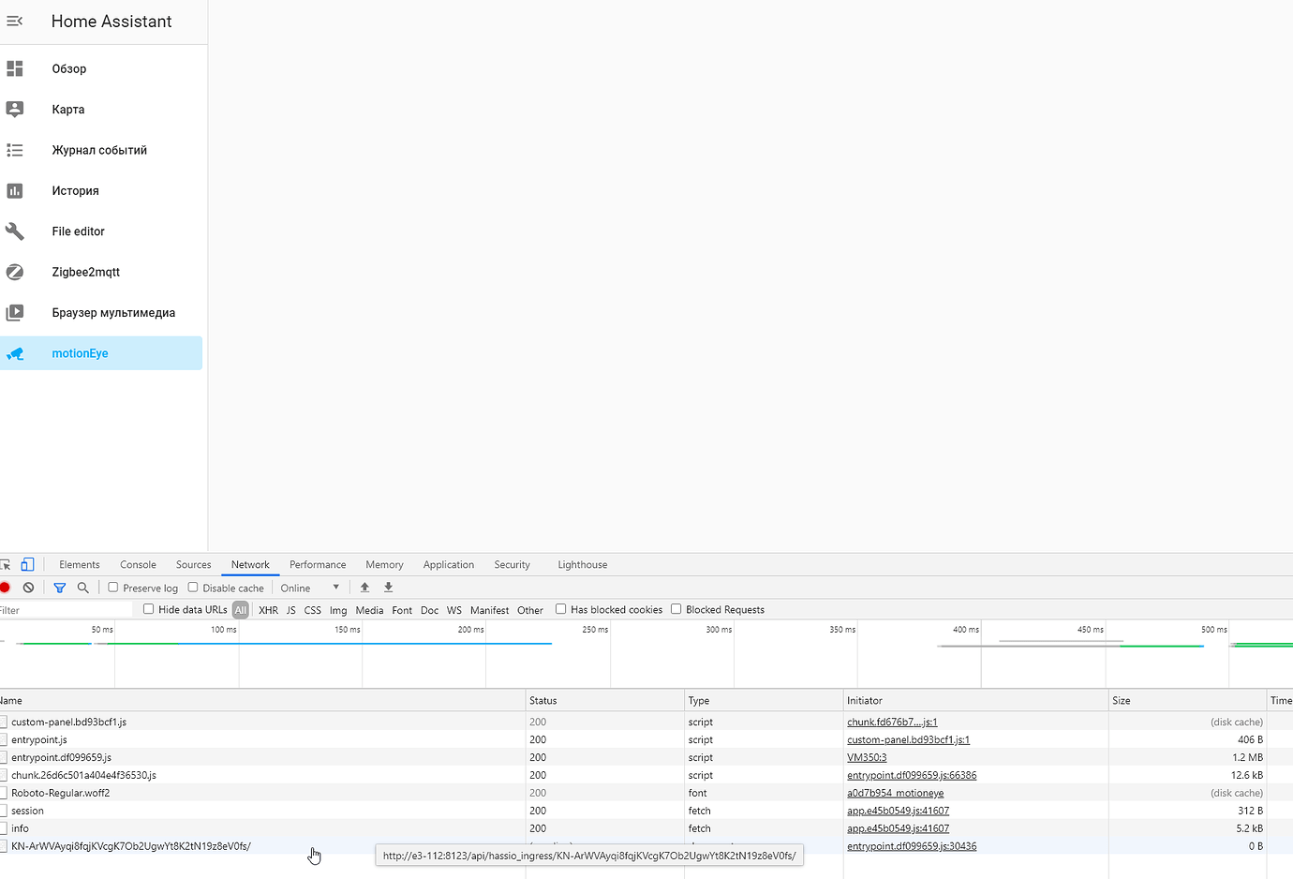The image size is (1293, 879).
Task: Click the История history chart icon
Action: click(14, 190)
